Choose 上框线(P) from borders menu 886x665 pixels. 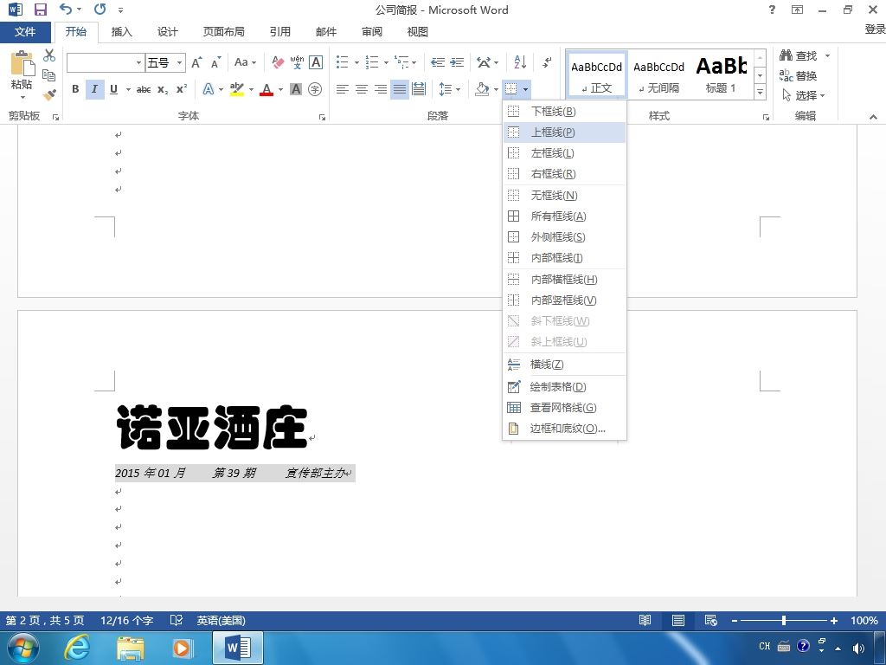(x=564, y=132)
